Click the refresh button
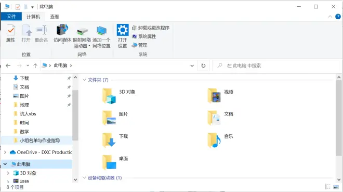Screen dimensions: 343x192 click(203, 66)
